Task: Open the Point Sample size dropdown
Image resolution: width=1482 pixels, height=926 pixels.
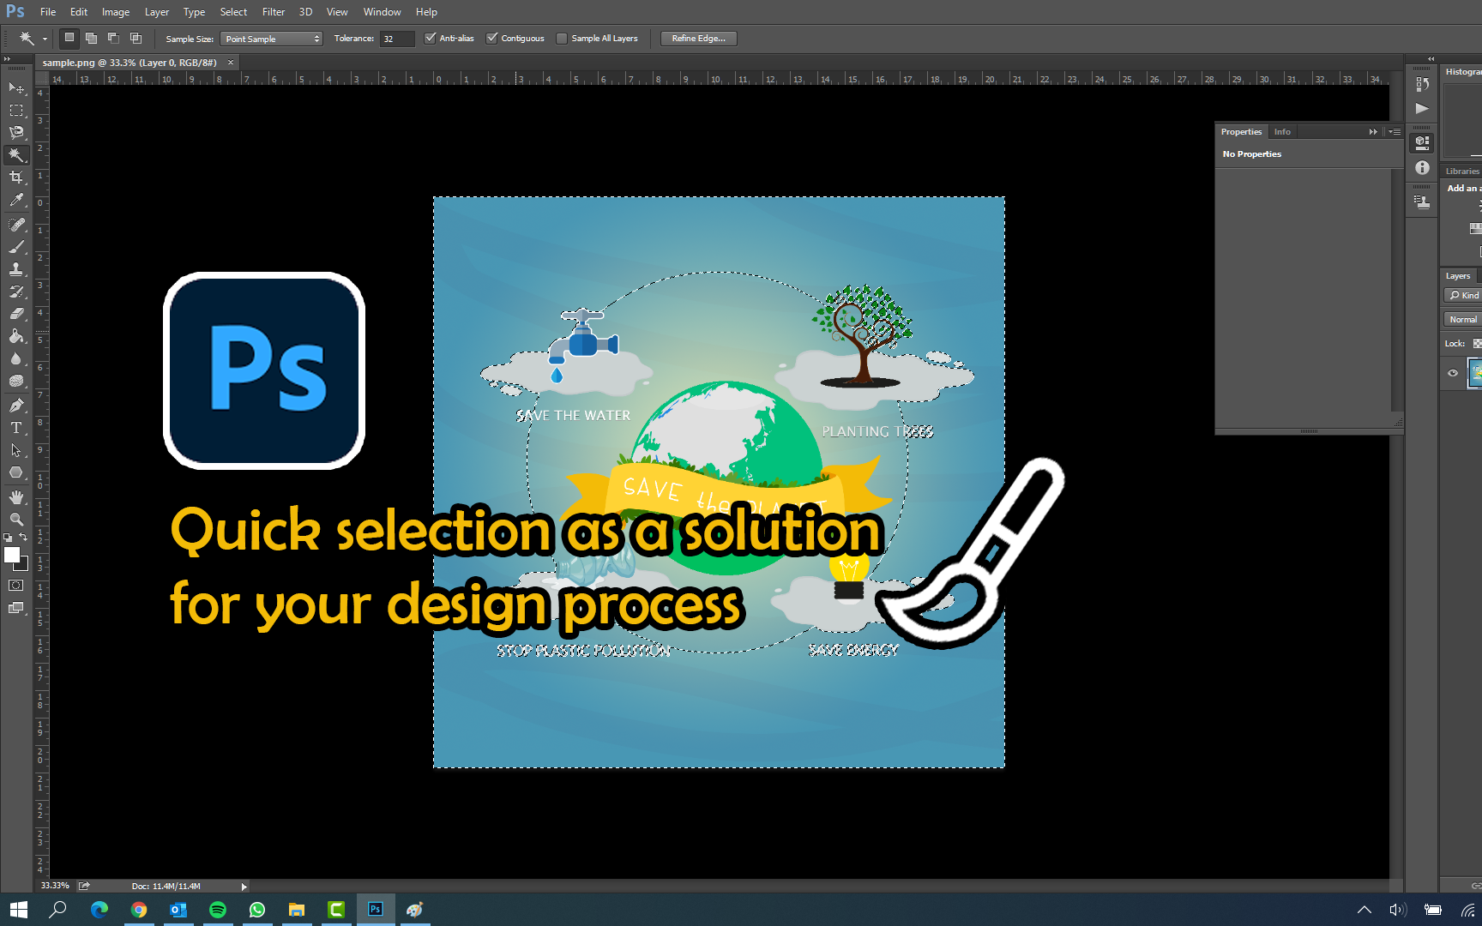Action: tap(271, 39)
